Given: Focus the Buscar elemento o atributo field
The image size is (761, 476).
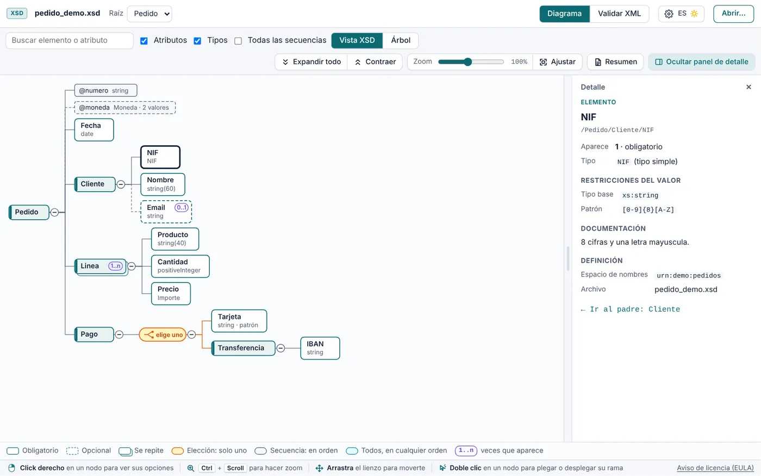Looking at the screenshot, I should tap(70, 40).
